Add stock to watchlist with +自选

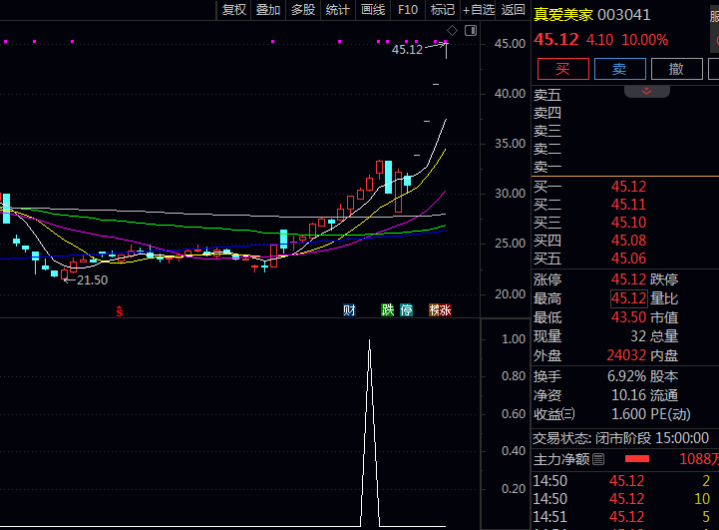coord(478,10)
